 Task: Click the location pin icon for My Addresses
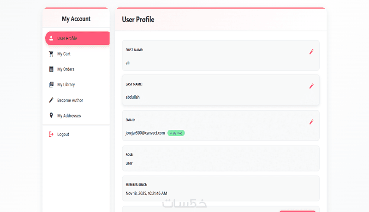51,115
